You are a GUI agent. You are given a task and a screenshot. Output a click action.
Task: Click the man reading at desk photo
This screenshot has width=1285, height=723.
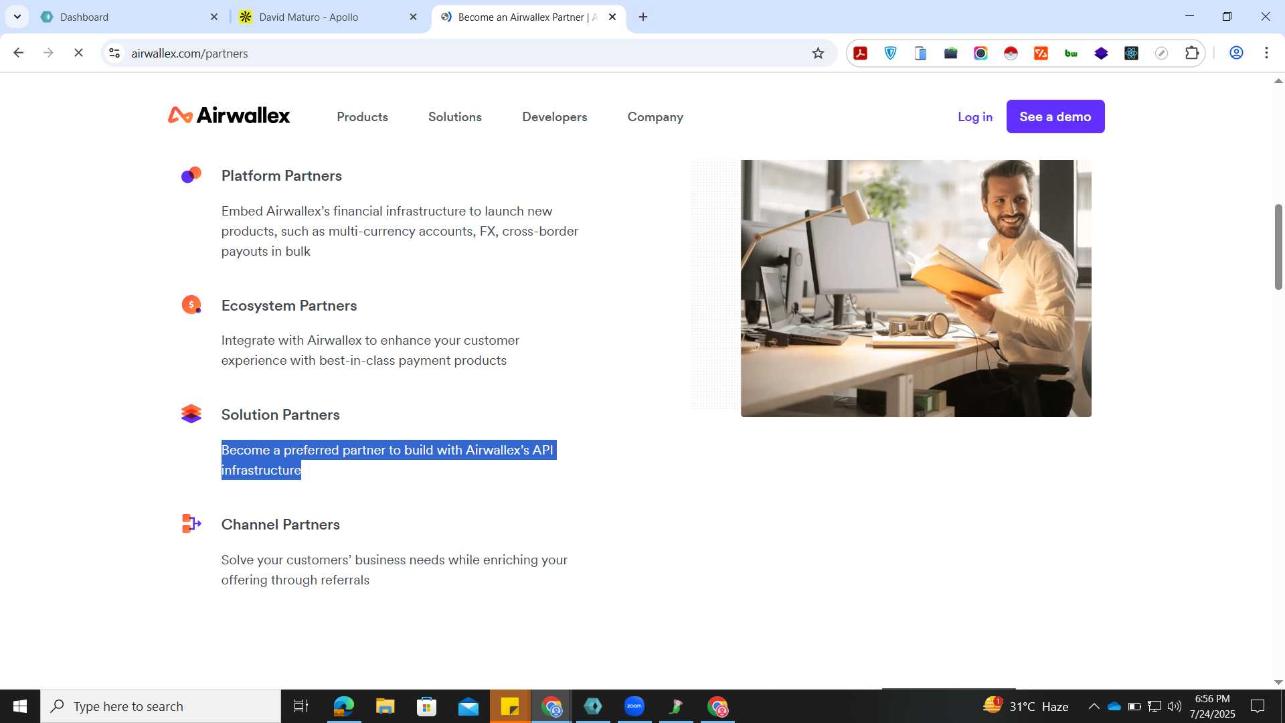coord(916,288)
